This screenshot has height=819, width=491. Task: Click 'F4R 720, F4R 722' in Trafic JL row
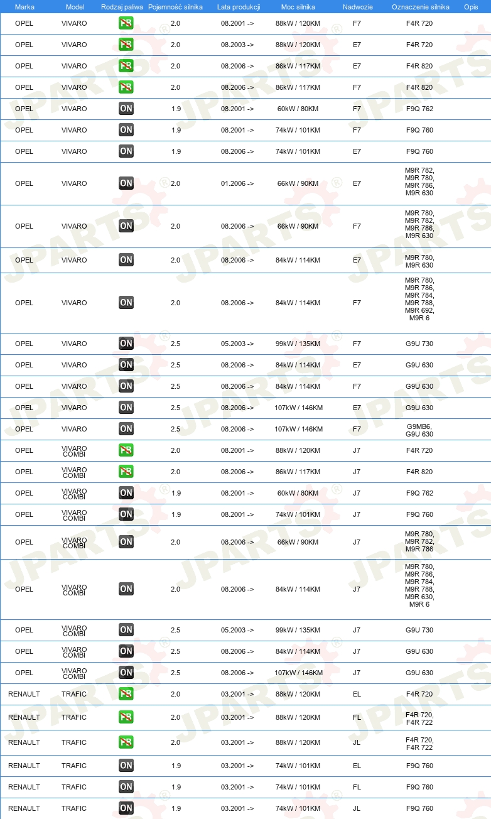click(x=419, y=744)
